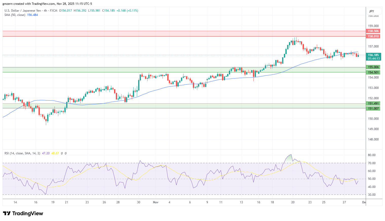385x221 pixels.
Task: Click the low value L155.981
Action: pos(94,11)
